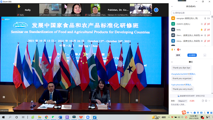This screenshot has width=213, height=120.
Task: Click the chat file attachment icon
Action: (x=203, y=101)
